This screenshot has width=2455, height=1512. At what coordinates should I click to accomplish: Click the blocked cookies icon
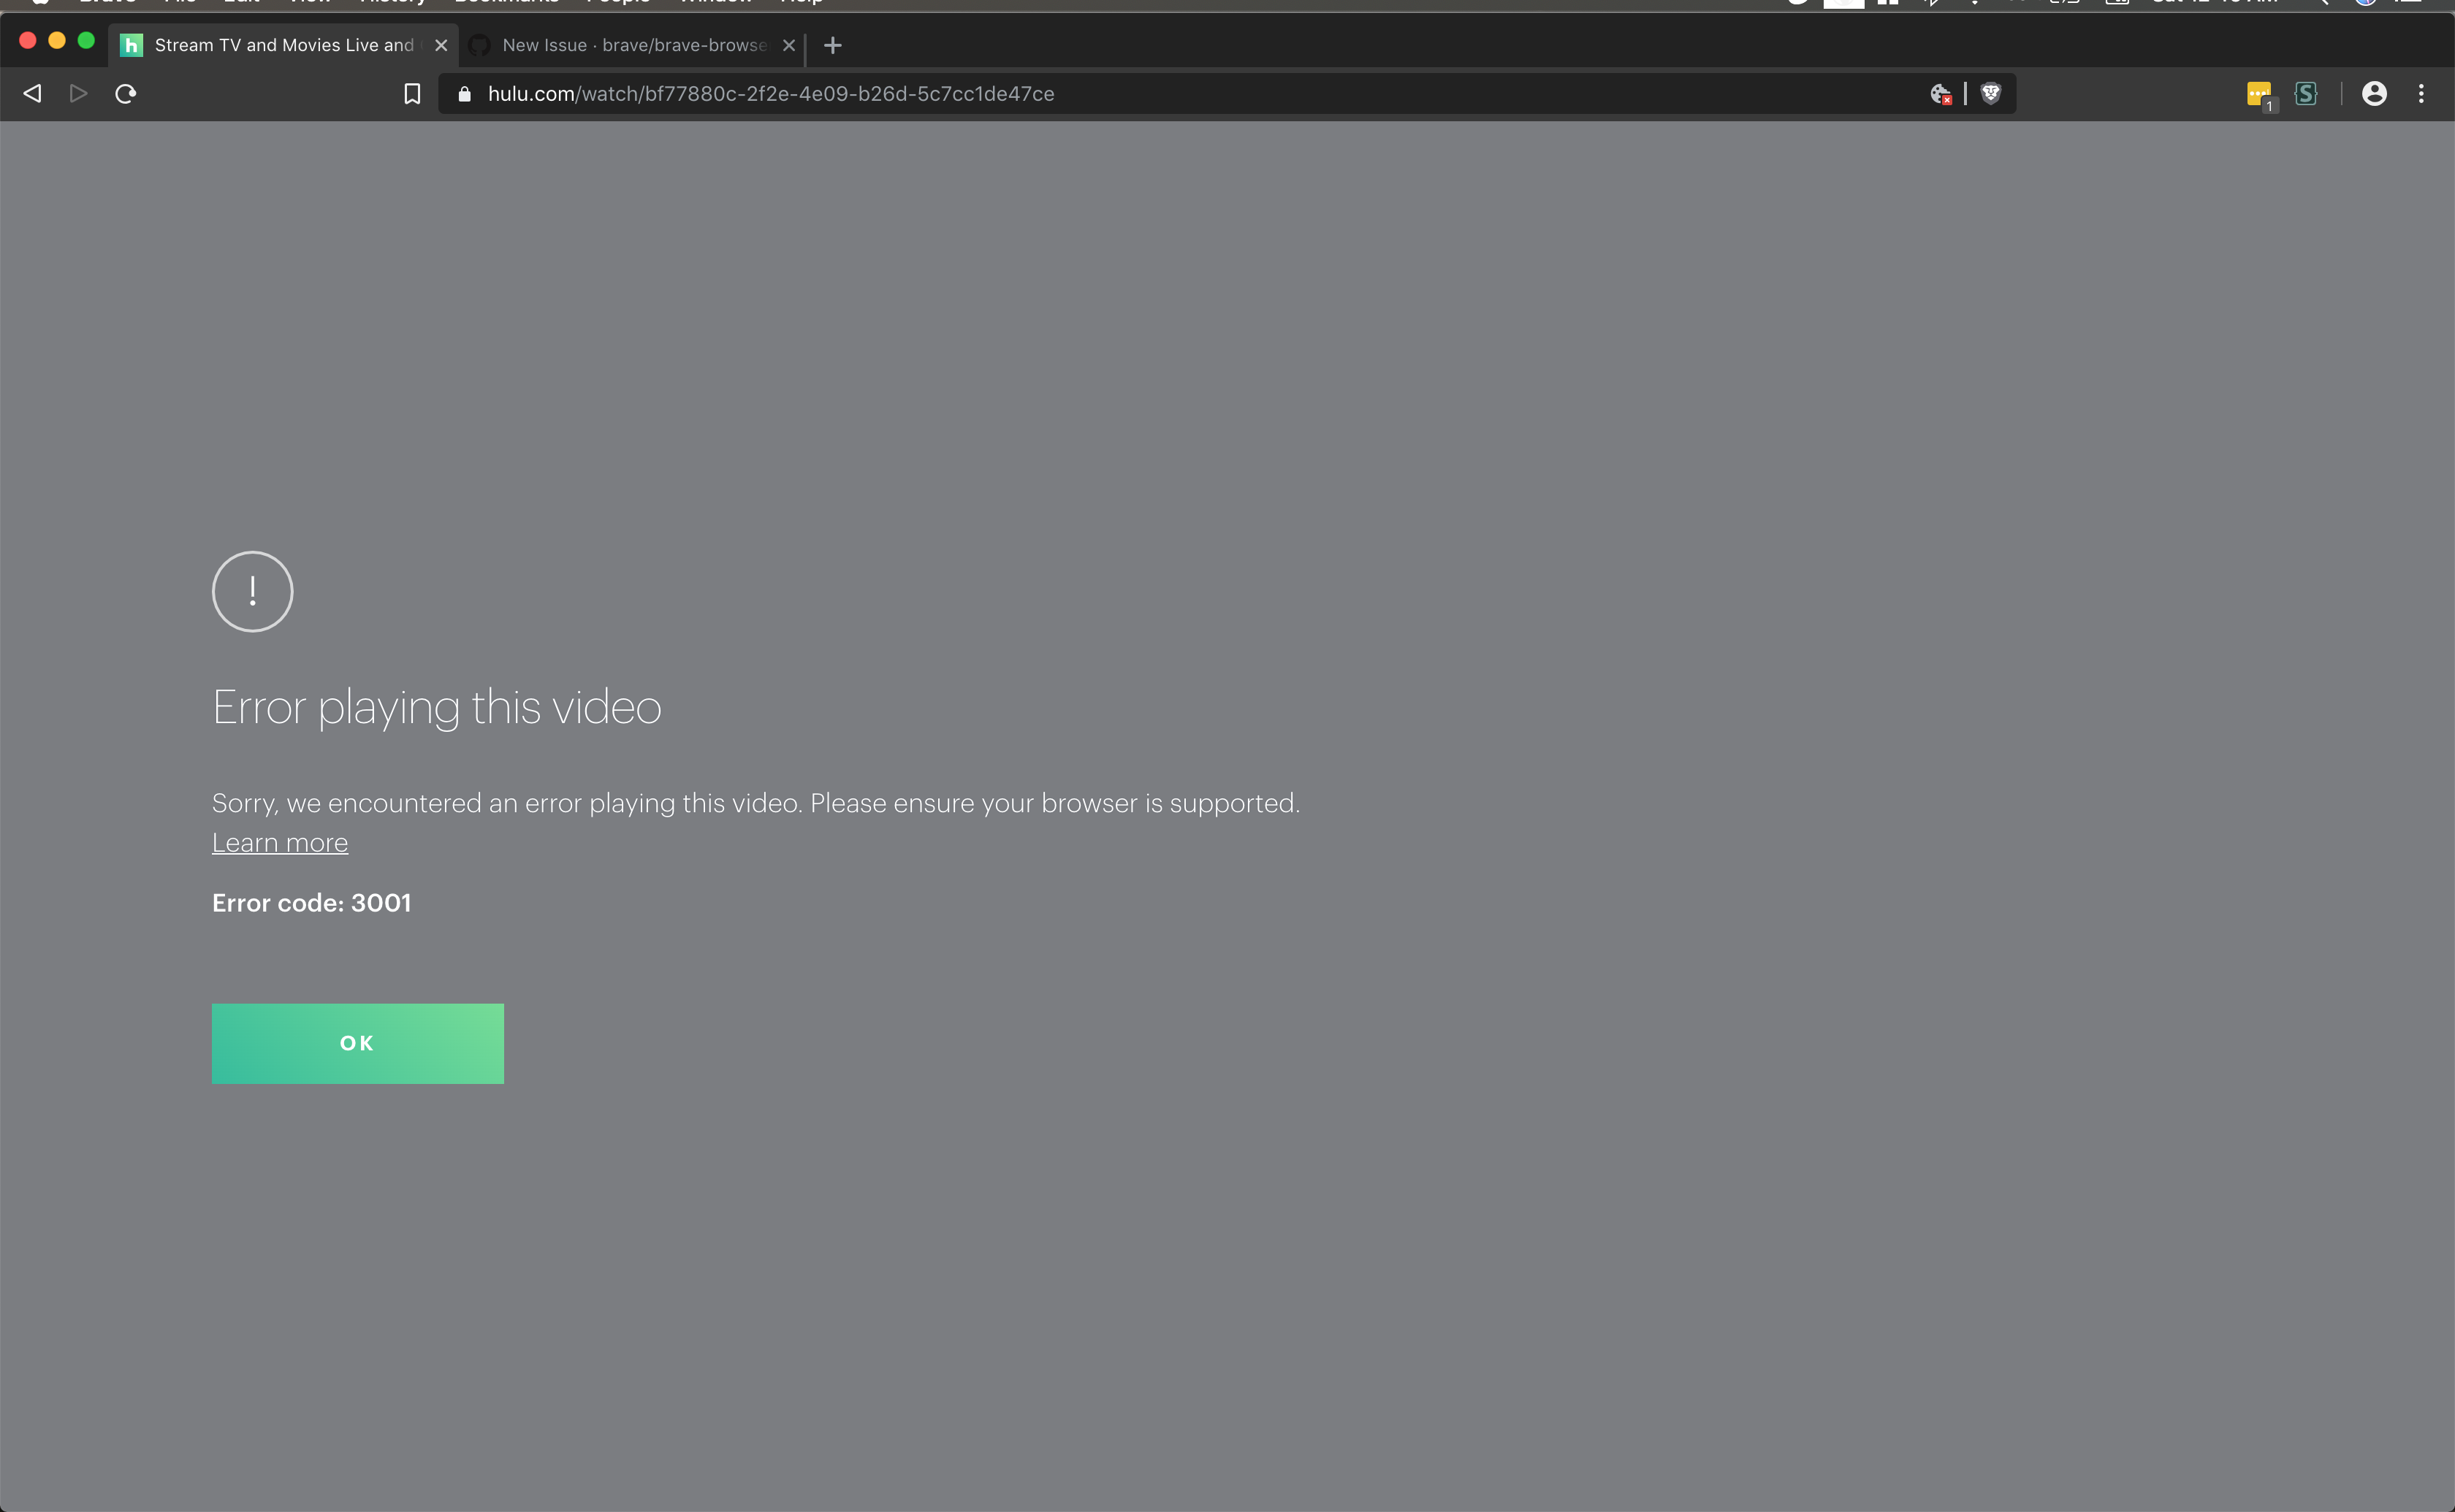pyautogui.click(x=1940, y=94)
